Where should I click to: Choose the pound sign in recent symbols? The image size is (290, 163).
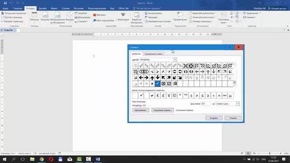[x=163, y=96]
